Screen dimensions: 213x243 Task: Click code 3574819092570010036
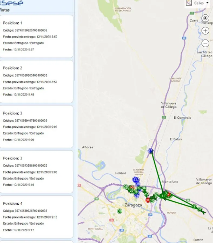(31, 30)
